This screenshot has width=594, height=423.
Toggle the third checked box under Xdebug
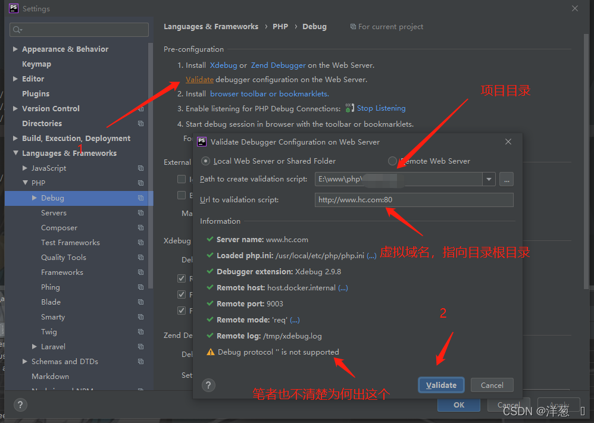click(x=182, y=311)
